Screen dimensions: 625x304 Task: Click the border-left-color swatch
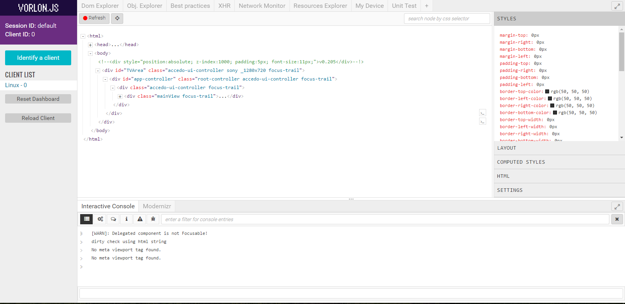coord(550,98)
